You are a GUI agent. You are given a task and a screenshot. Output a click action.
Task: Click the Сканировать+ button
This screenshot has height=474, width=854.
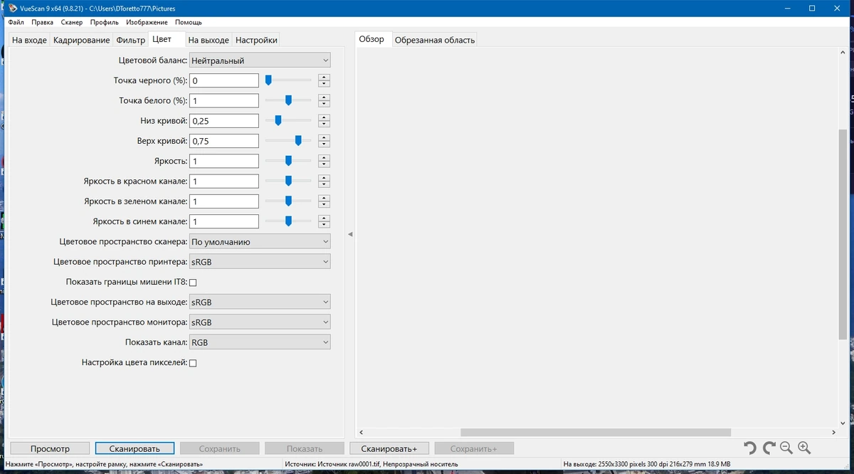coord(389,448)
